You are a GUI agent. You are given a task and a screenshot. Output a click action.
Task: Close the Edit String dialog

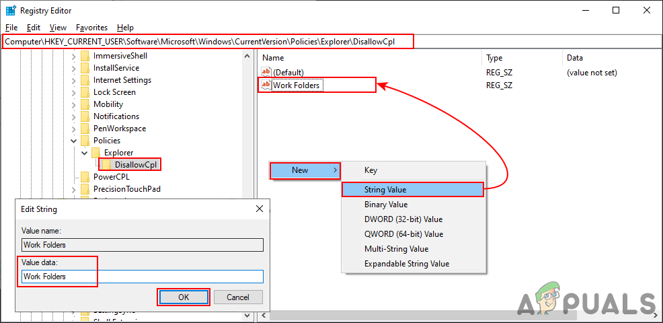point(260,209)
